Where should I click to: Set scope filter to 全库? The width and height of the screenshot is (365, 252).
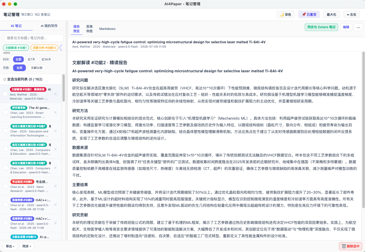(x=19, y=68)
